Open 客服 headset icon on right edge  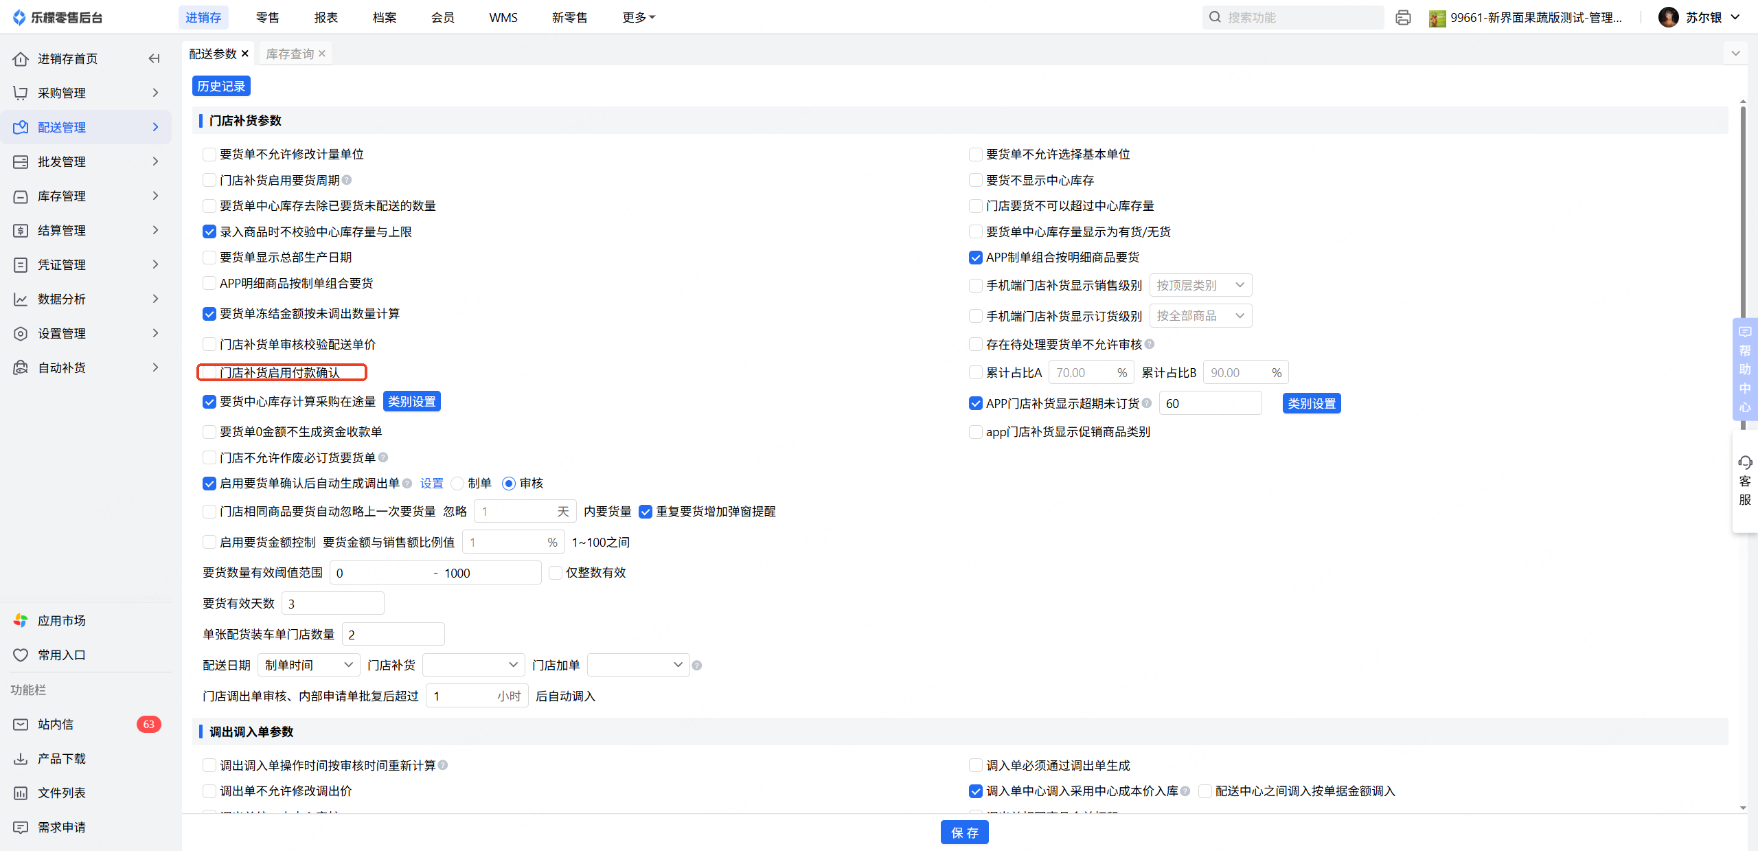pyautogui.click(x=1745, y=462)
